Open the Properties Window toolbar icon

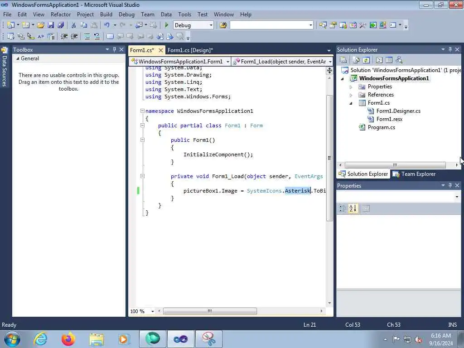(333, 25)
